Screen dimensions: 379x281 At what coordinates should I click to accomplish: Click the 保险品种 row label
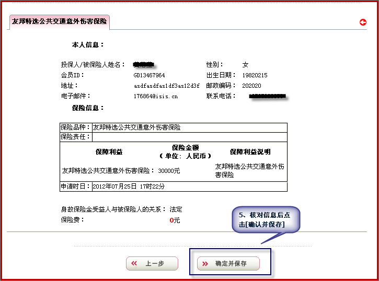point(75,127)
